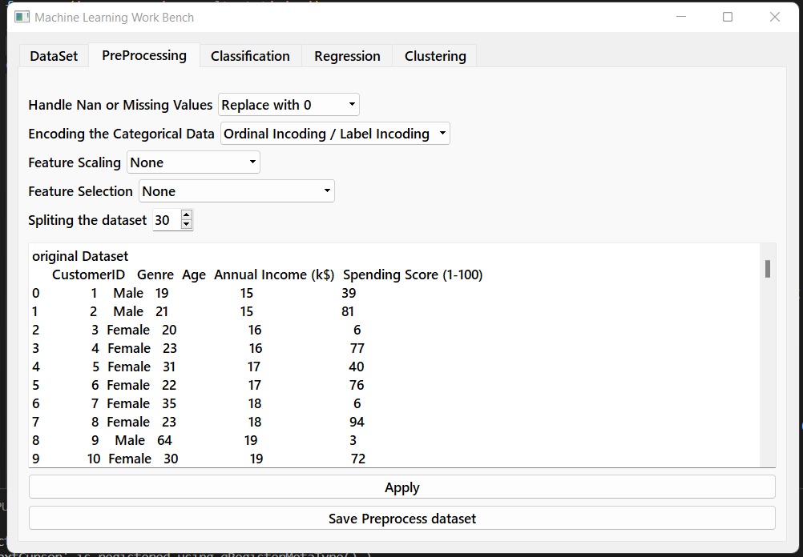Open the Clustering tab
The image size is (803, 557).
click(435, 56)
